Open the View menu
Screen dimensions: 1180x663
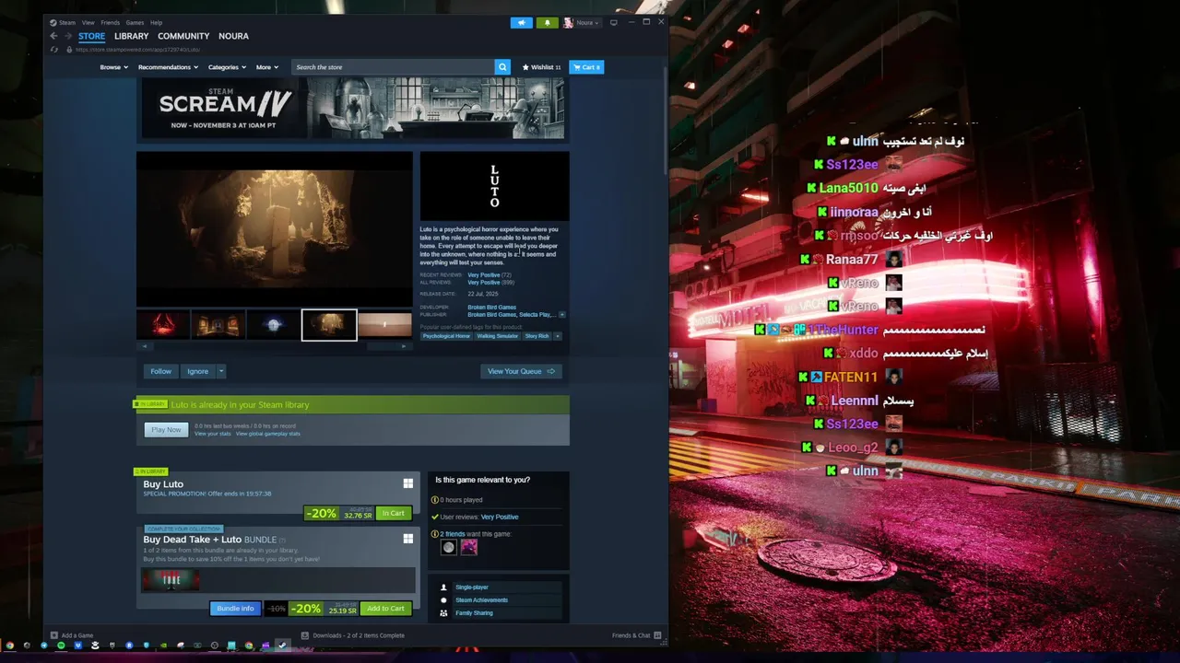click(x=88, y=23)
